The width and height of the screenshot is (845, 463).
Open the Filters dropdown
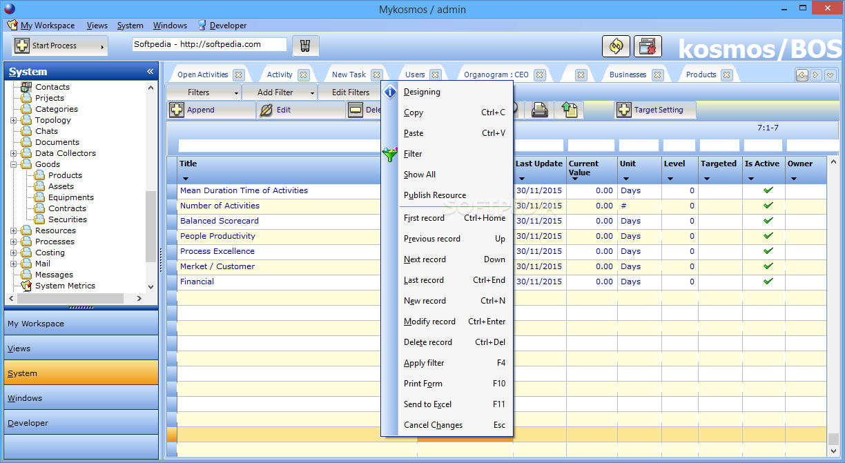(x=236, y=92)
